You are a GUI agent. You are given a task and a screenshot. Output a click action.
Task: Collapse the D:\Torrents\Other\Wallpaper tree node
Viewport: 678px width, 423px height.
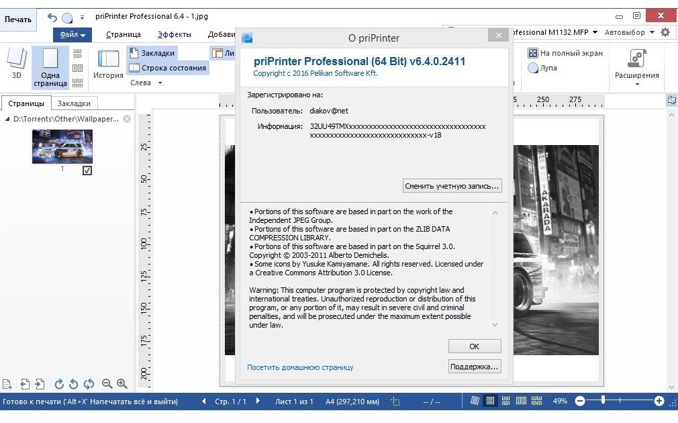click(7, 119)
